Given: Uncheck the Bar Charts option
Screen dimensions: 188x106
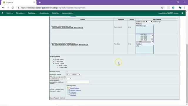Looking at the screenshot, I should coord(60,65).
